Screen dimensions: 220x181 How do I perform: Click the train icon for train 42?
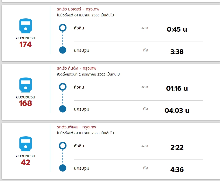coord(25,144)
